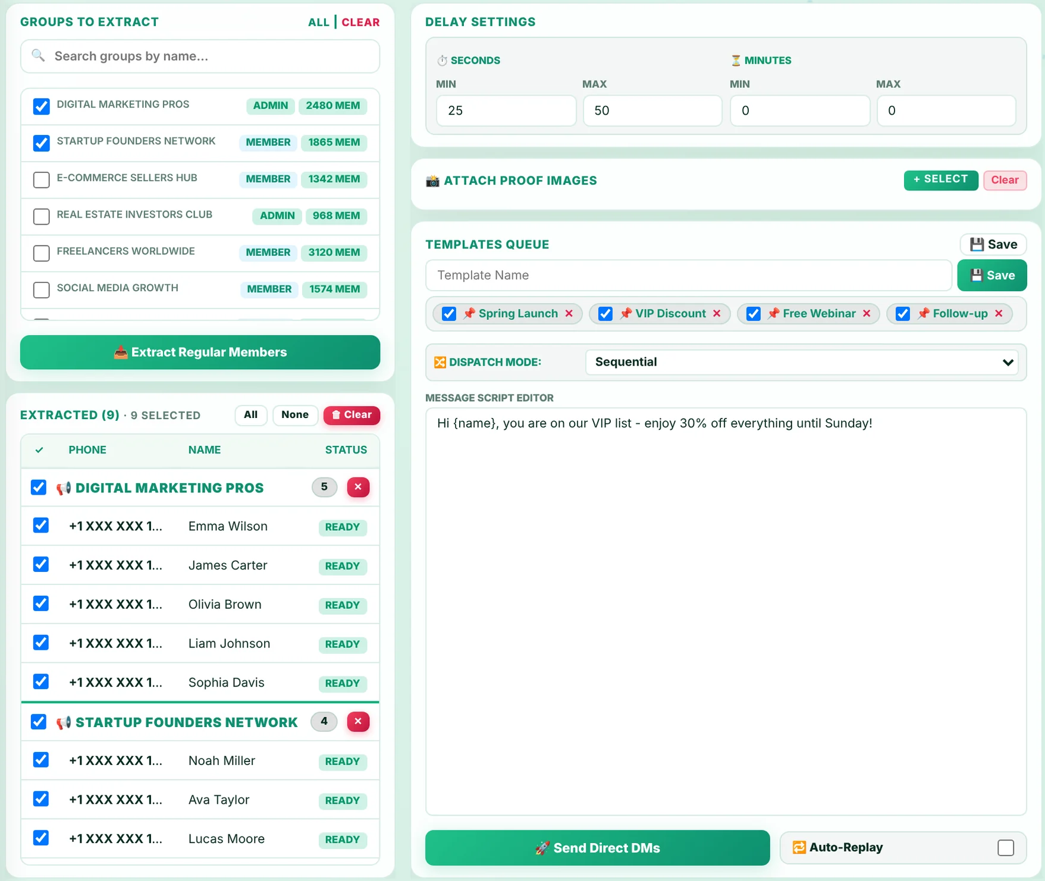Viewport: 1045px width, 881px height.
Task: Click the camera icon next to Attach Proof Images
Action: point(432,181)
